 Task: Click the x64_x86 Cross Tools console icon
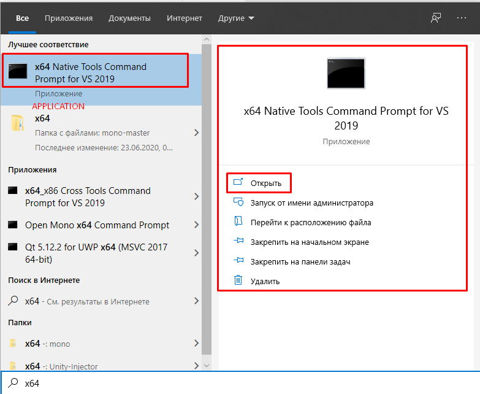[x=12, y=191]
